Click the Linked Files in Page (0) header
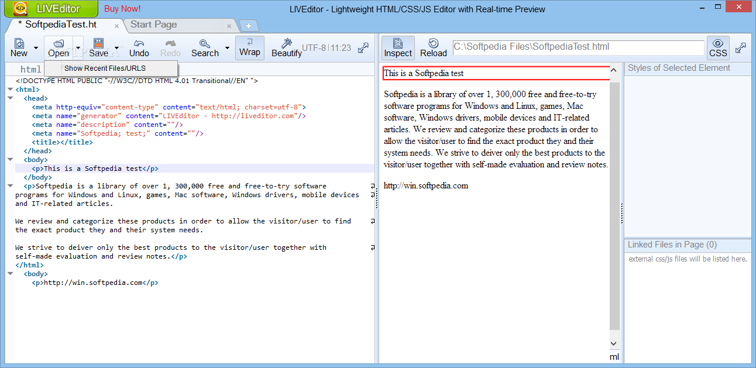This screenshot has height=368, width=756. click(688, 245)
